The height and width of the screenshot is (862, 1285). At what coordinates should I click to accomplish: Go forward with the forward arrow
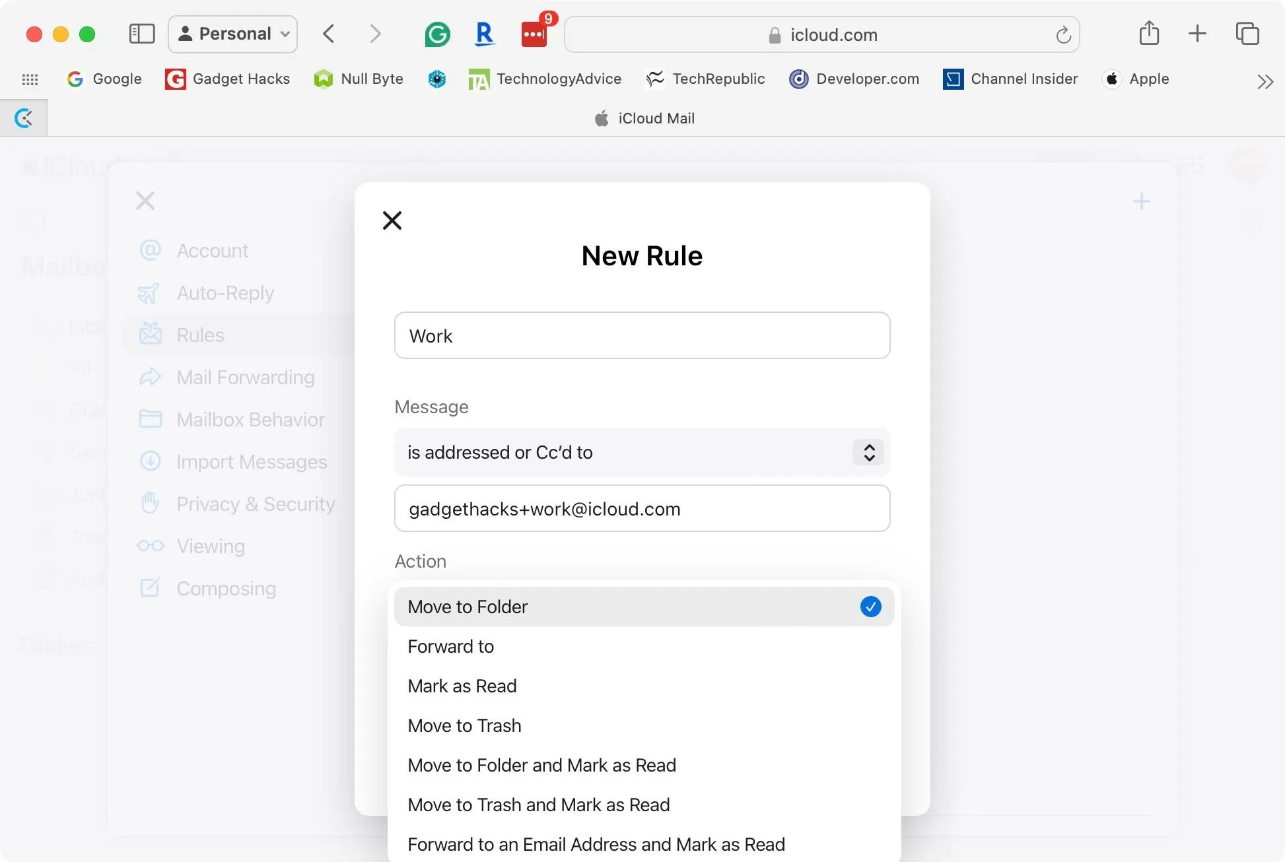(x=375, y=34)
